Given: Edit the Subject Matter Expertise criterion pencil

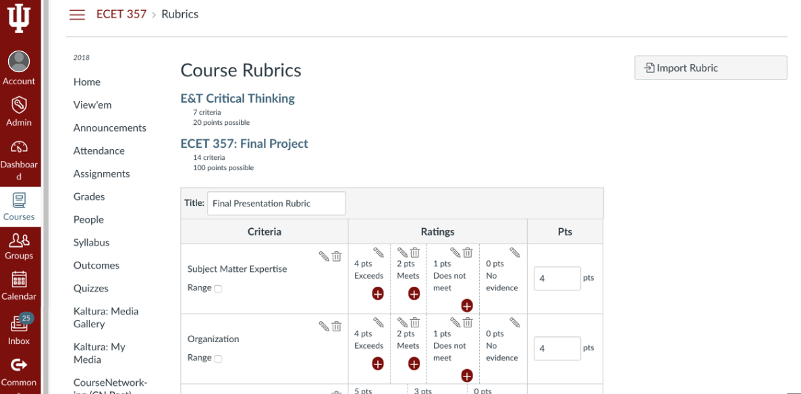Looking at the screenshot, I should point(324,256).
